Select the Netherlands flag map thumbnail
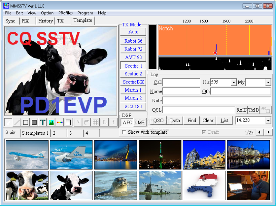276x206 pixels. (204, 185)
